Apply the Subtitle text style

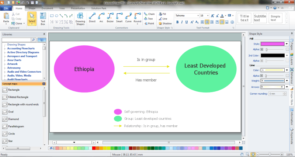(x=260, y=18)
